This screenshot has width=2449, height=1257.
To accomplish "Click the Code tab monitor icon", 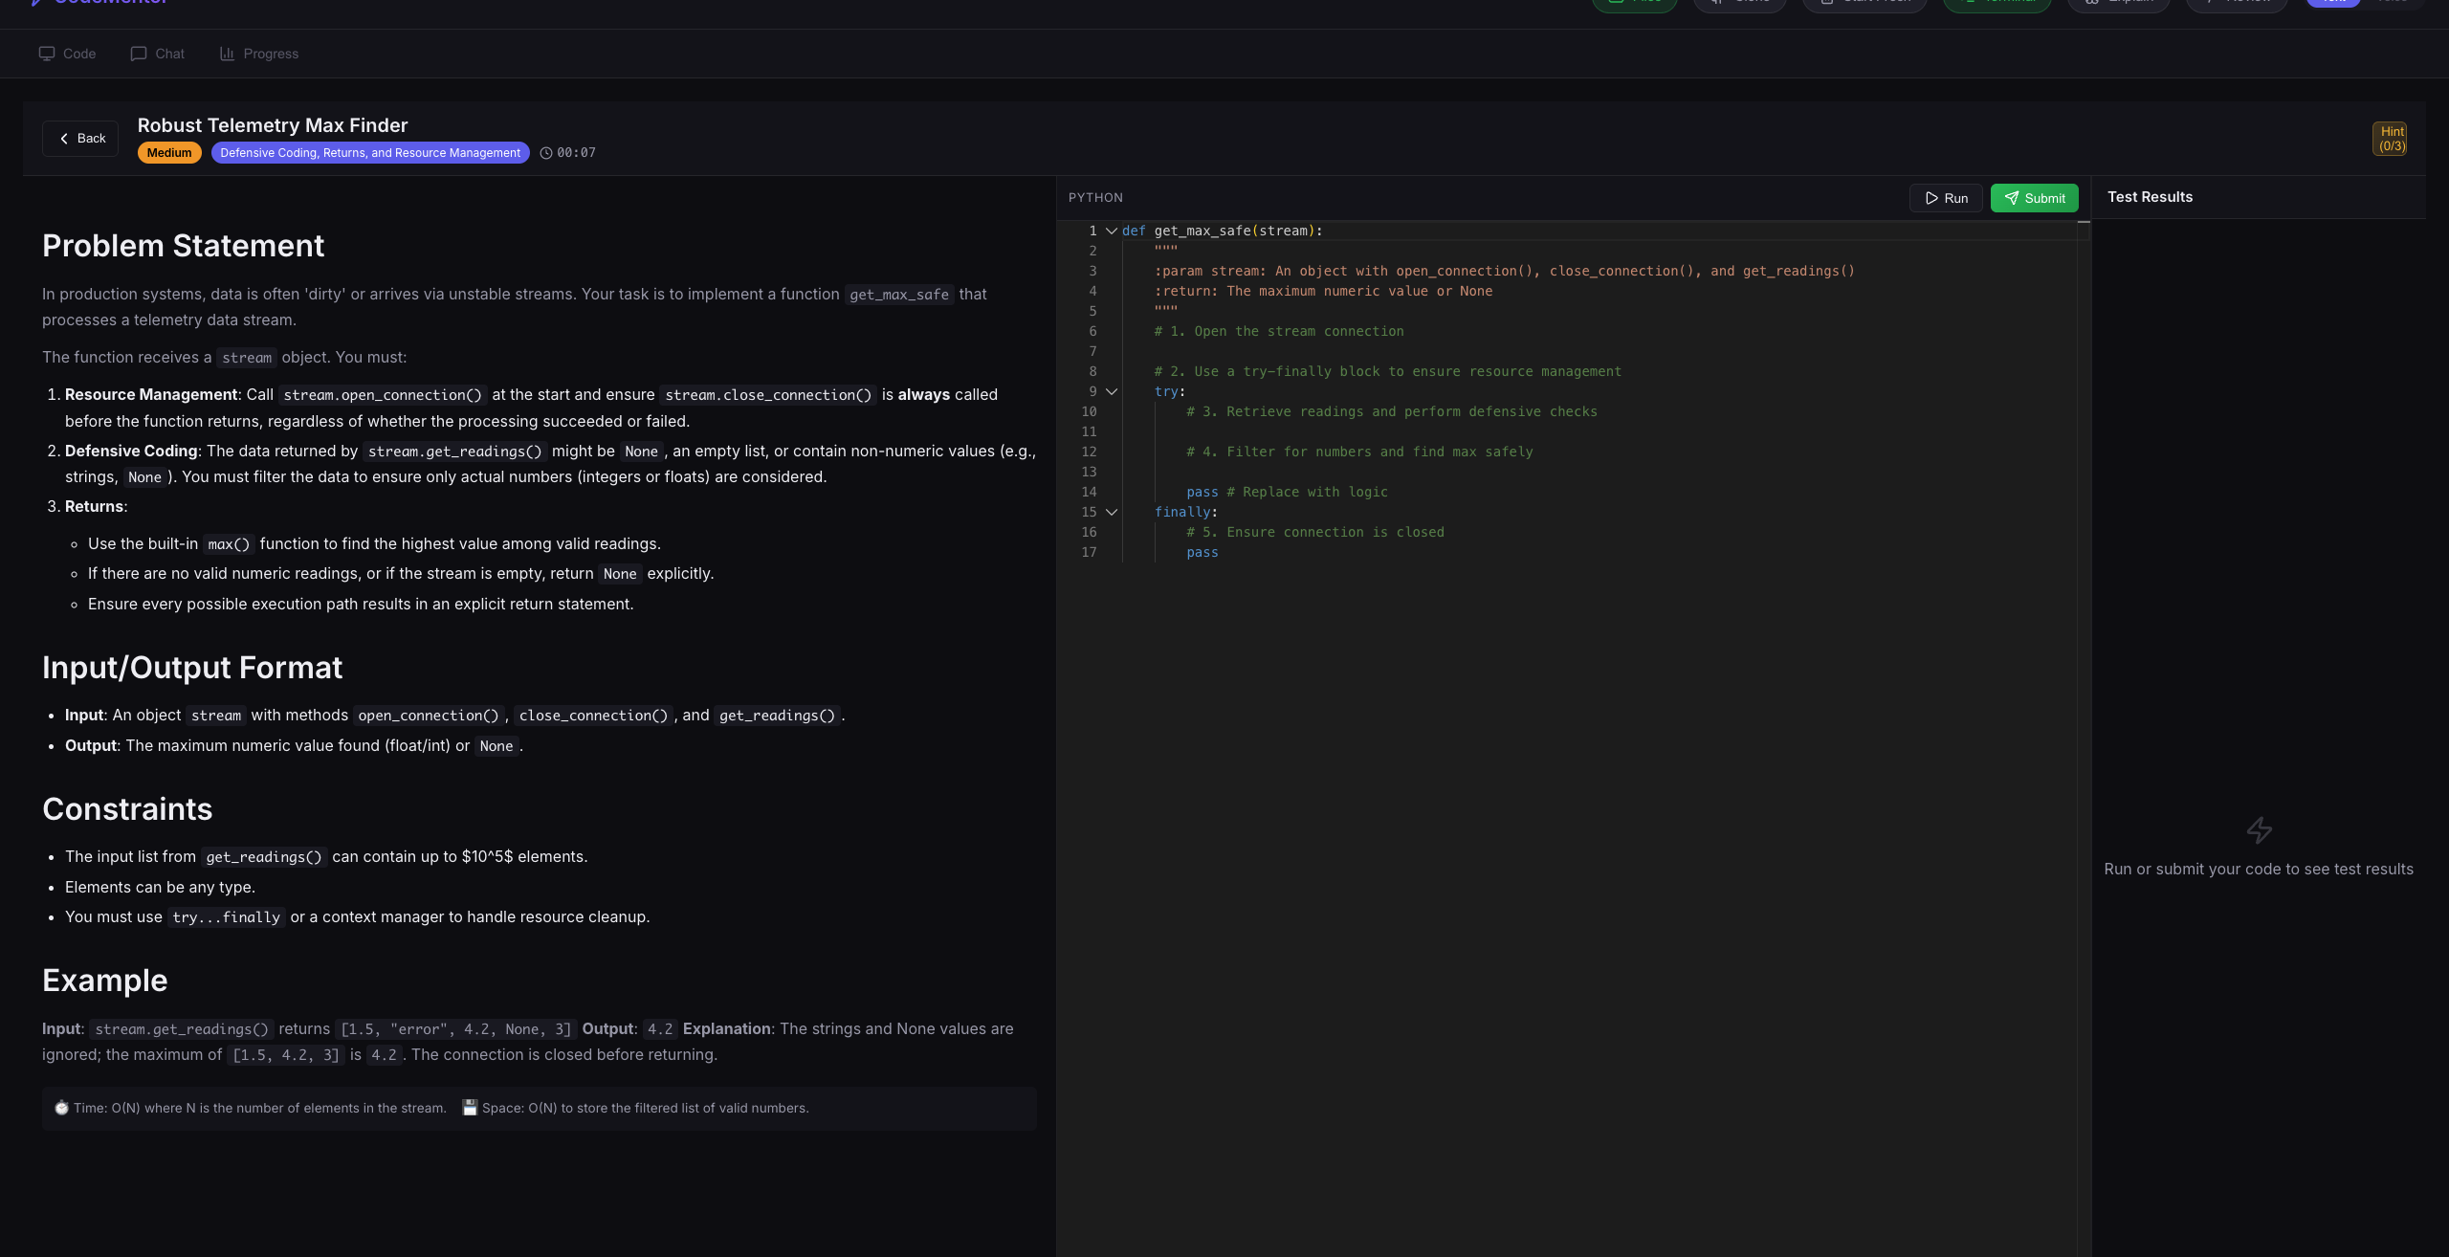I will point(47,54).
